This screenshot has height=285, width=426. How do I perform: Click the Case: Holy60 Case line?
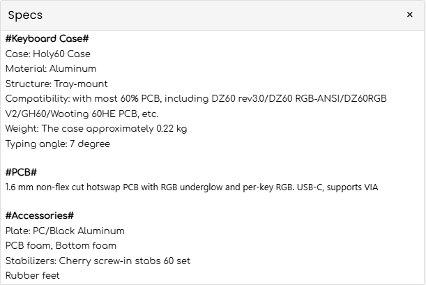click(x=47, y=54)
